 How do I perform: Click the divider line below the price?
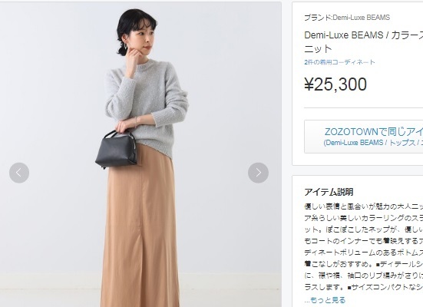364,108
